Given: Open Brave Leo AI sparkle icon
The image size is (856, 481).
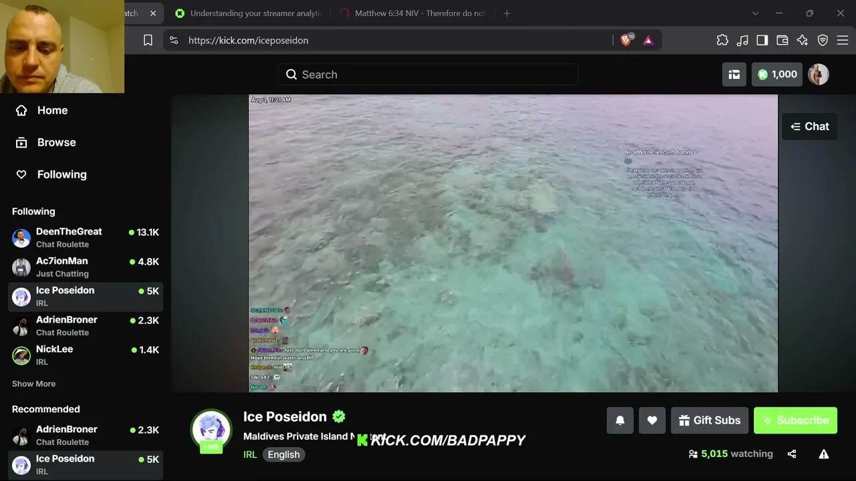Looking at the screenshot, I should point(802,40).
